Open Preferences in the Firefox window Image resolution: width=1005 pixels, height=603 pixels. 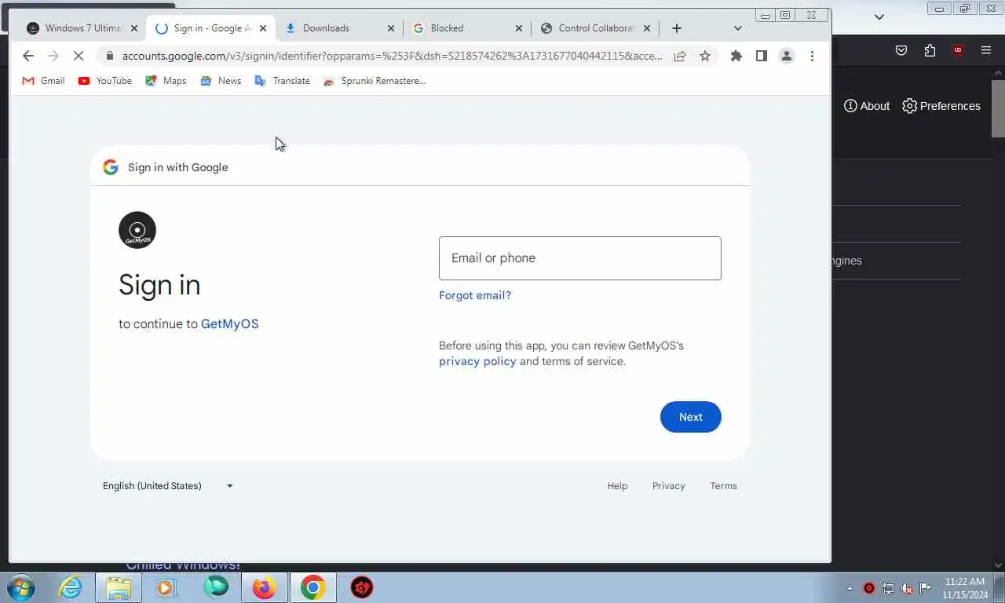point(941,106)
